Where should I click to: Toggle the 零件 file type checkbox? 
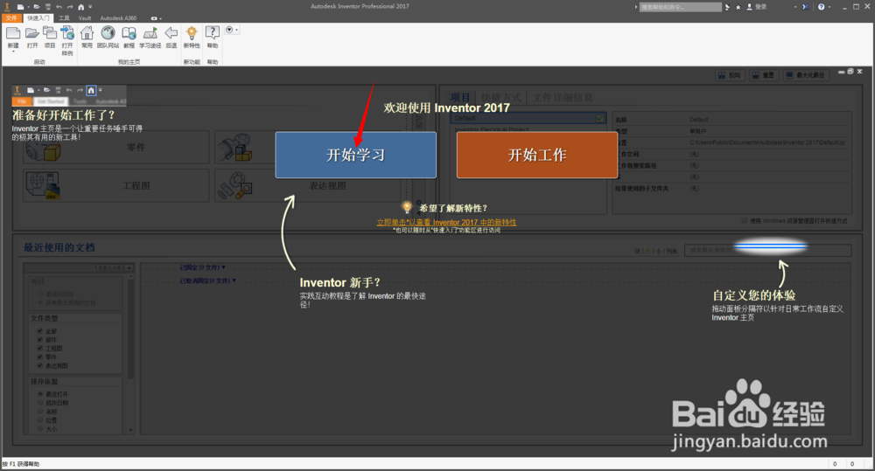pos(39,357)
